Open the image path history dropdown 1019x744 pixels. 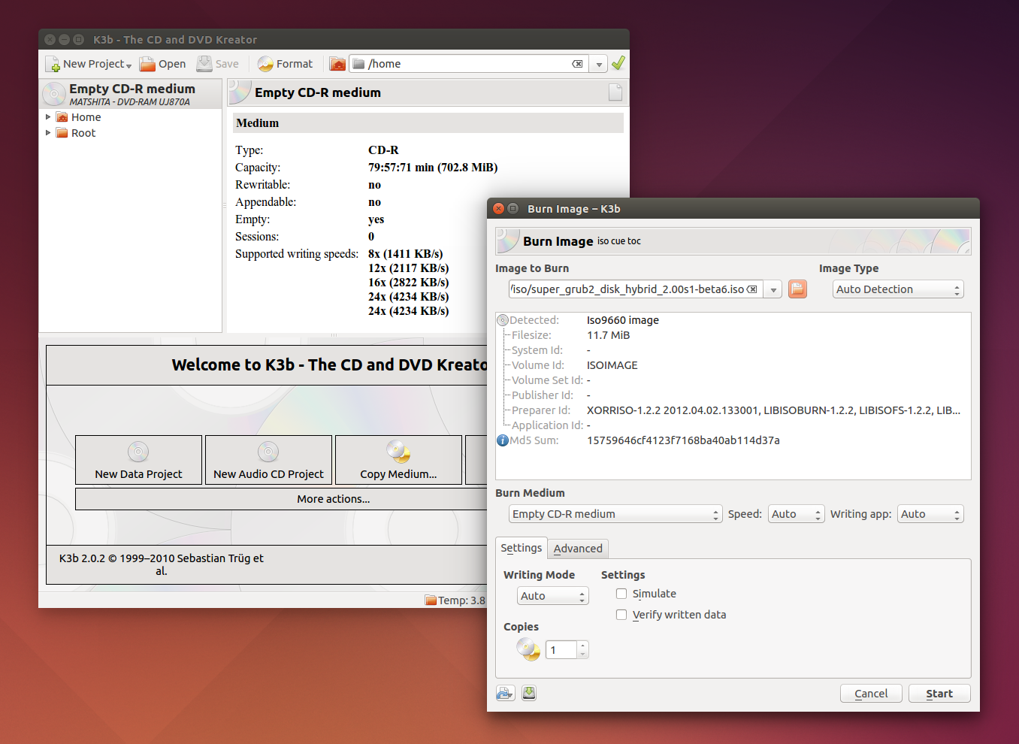tap(773, 289)
